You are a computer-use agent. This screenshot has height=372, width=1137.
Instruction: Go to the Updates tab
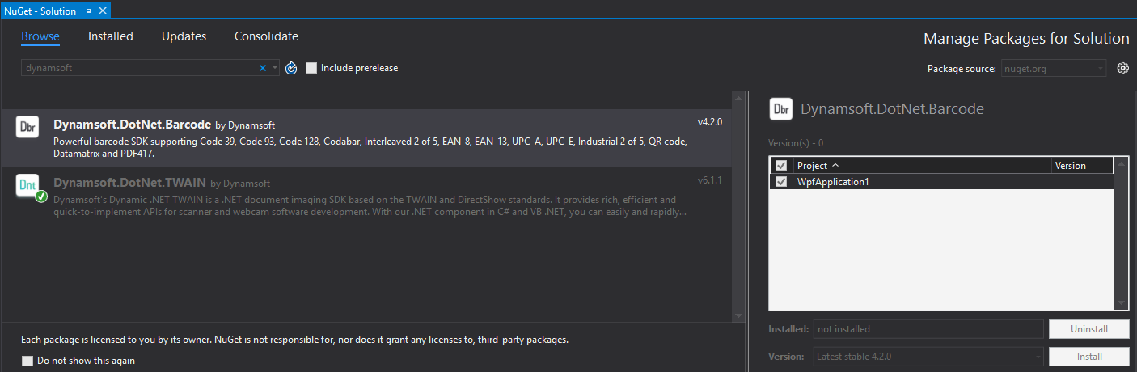coord(184,36)
